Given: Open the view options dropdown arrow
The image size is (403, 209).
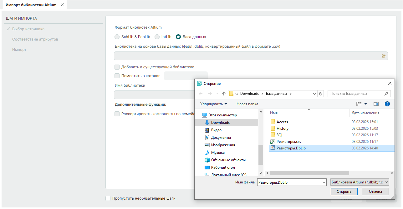Looking at the screenshot, I should (365, 104).
